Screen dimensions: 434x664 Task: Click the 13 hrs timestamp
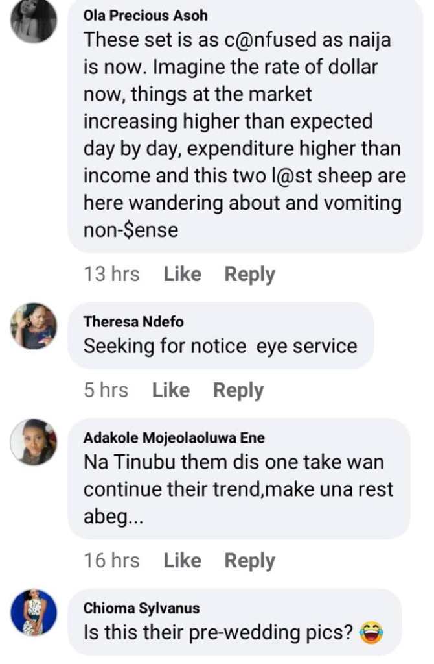click(x=111, y=275)
